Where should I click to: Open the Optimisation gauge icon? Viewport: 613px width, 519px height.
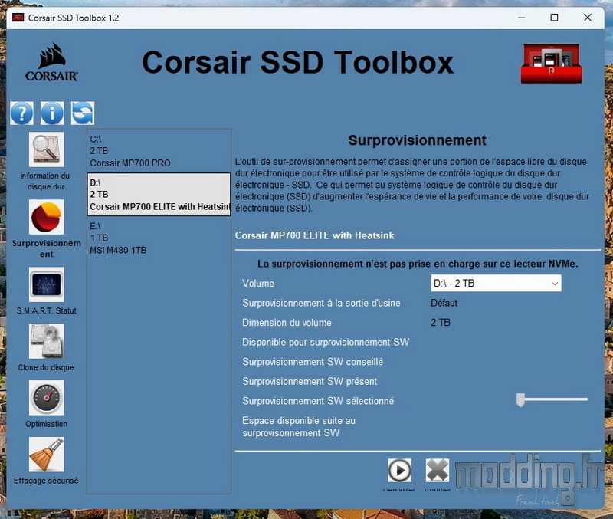46,398
